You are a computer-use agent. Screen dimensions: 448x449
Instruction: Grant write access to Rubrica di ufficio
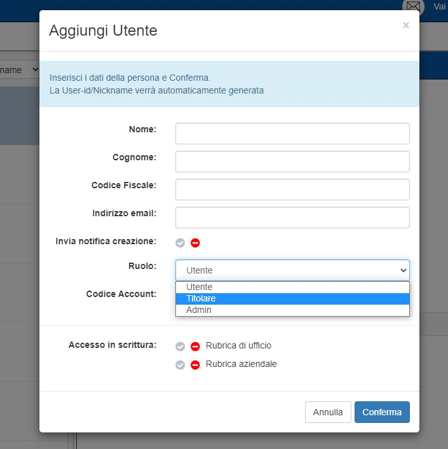[180, 346]
